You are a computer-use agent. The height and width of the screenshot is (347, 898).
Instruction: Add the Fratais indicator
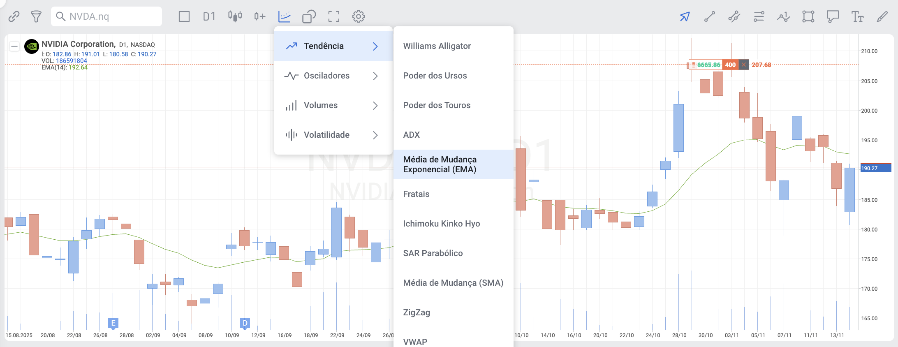[x=454, y=194]
